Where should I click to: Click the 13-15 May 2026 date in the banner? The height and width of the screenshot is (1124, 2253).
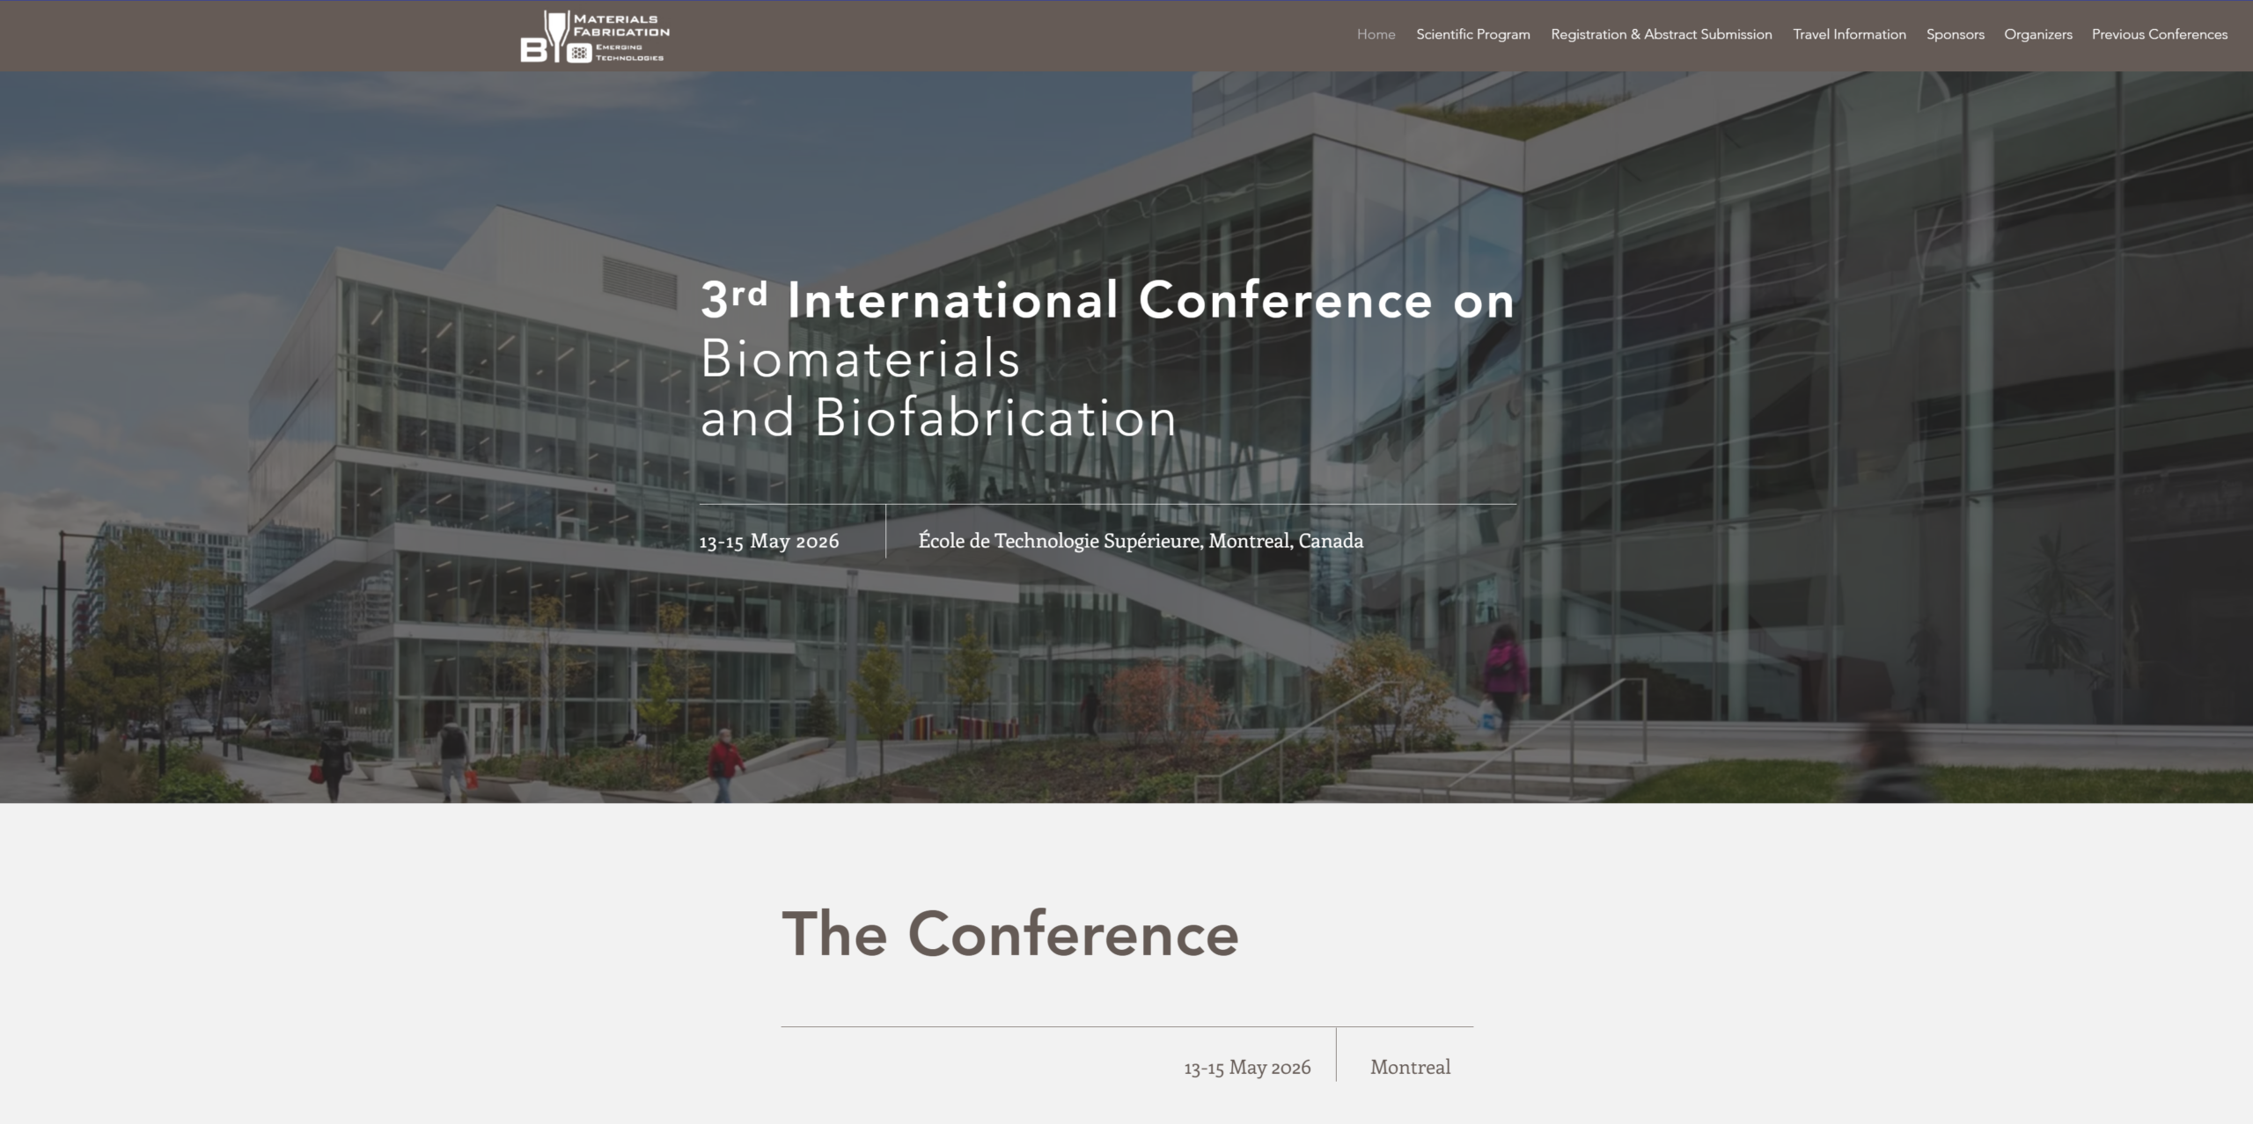click(x=769, y=542)
